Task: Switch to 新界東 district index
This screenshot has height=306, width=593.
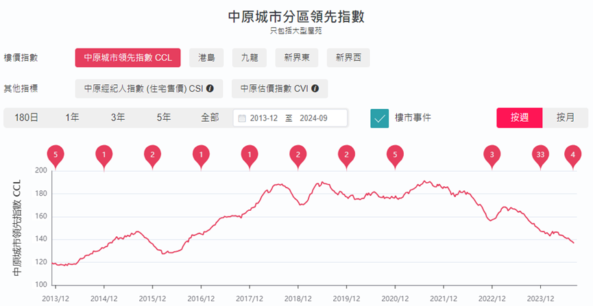Action: pos(297,58)
